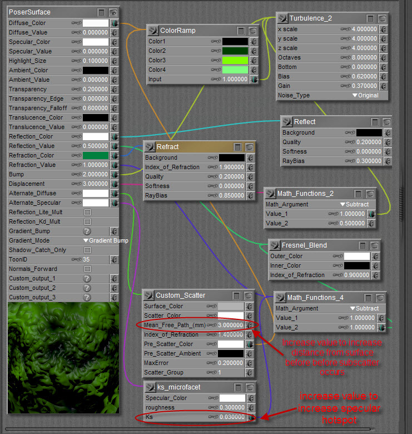The height and width of the screenshot is (434, 412).
Task: Open the ks_microfacet node options menu icon
Action: pyautogui.click(x=238, y=387)
